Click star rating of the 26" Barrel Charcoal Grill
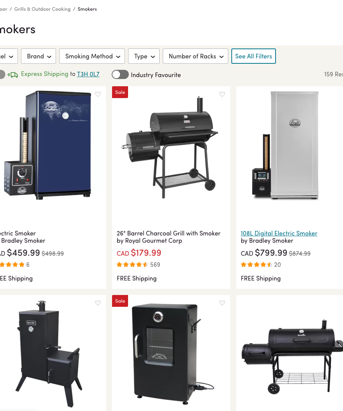The width and height of the screenshot is (343, 411). (132, 264)
